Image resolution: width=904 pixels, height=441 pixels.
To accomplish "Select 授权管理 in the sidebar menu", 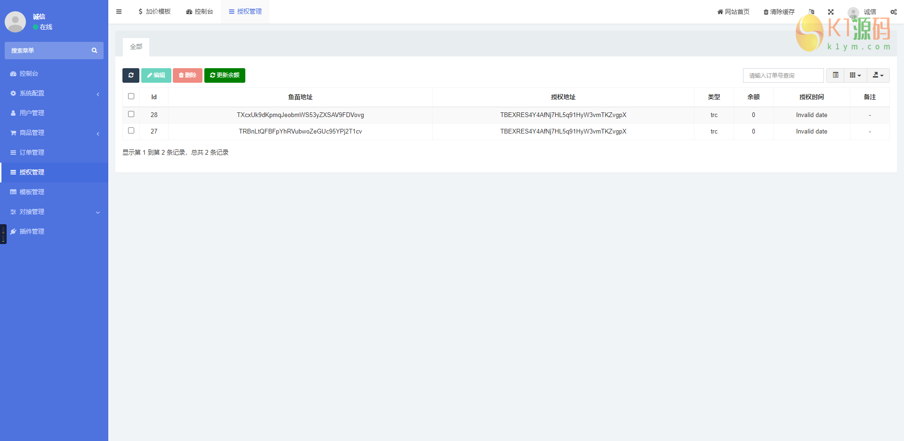I will click(x=54, y=172).
